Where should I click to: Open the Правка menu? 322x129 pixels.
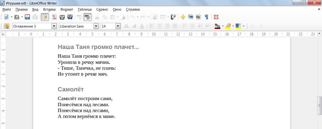click(22, 9)
